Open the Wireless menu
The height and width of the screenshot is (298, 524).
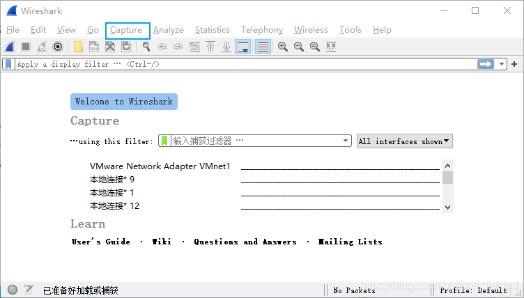point(311,30)
